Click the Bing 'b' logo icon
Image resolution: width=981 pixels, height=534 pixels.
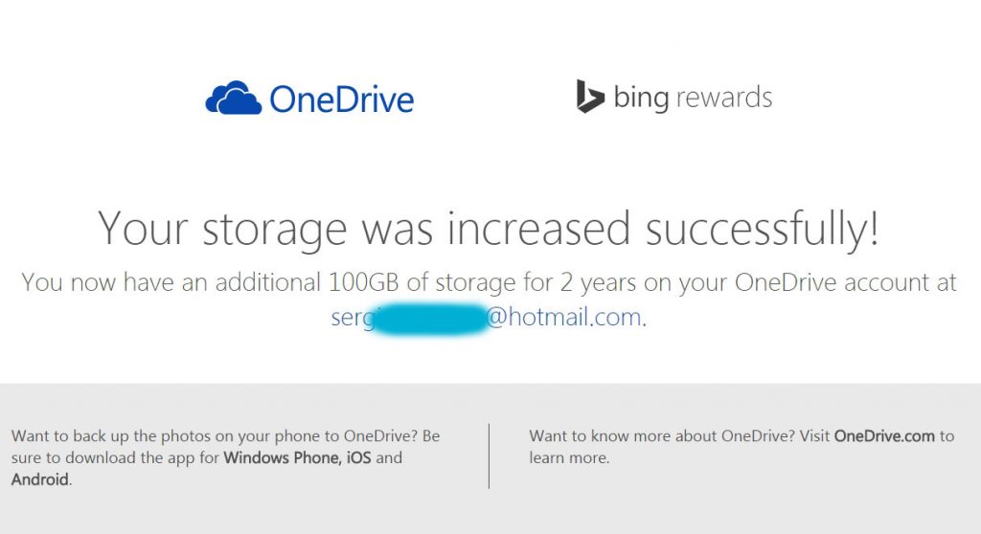pos(589,97)
